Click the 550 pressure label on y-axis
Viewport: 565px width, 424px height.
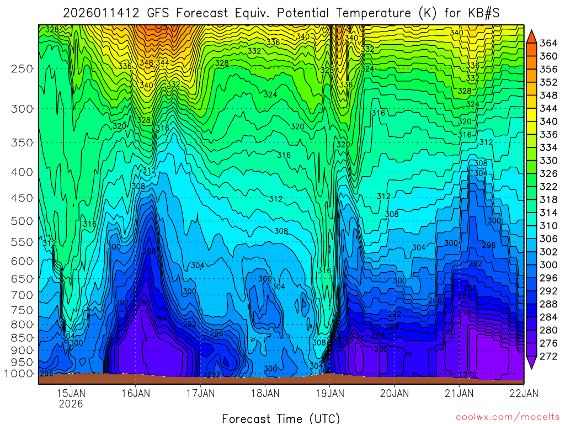[x=22, y=242]
